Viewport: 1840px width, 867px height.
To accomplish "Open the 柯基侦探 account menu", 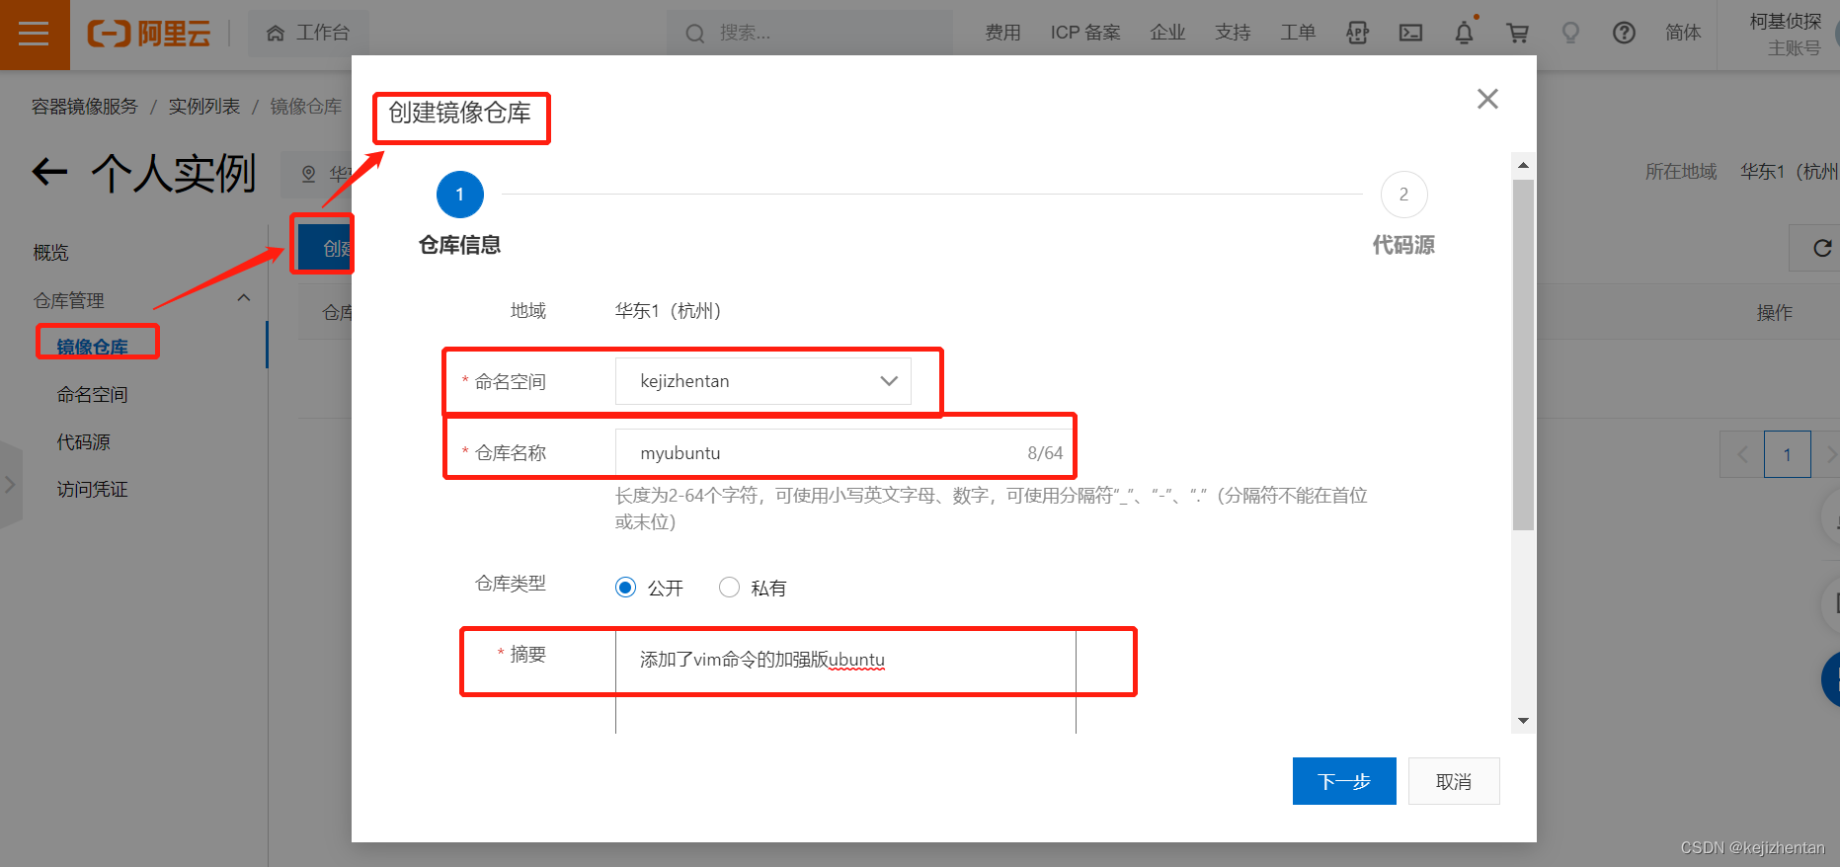I will coord(1786,35).
